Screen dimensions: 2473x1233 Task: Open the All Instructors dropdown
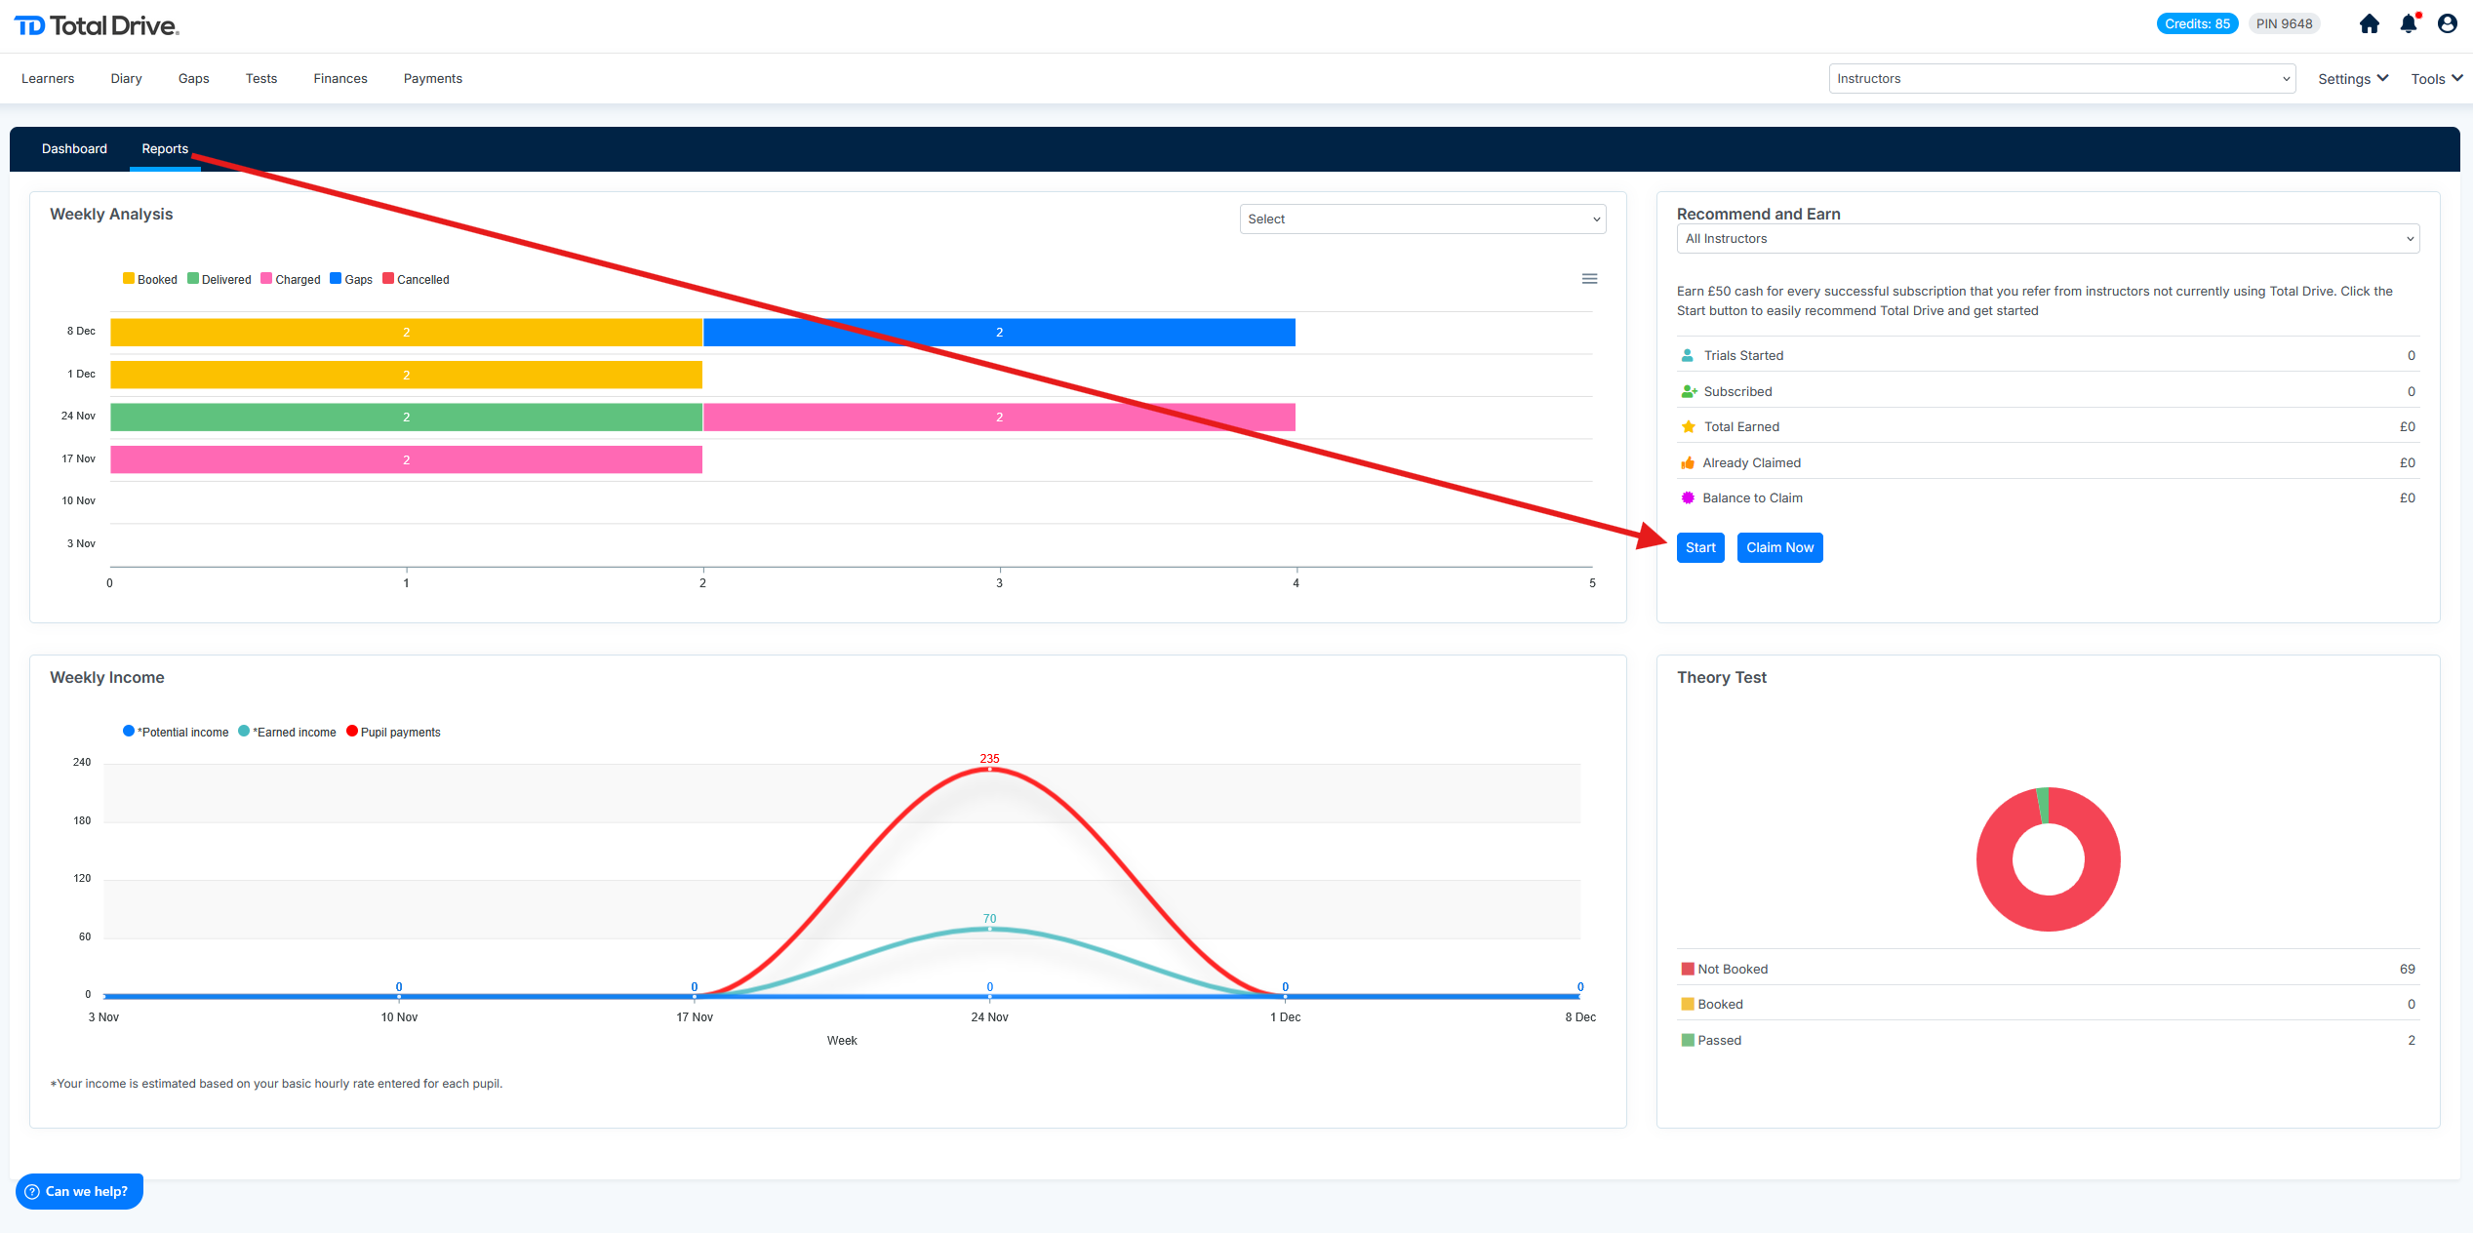click(x=2047, y=239)
